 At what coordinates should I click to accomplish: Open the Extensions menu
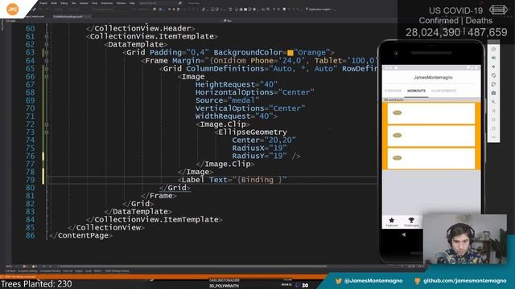[x=107, y=3]
